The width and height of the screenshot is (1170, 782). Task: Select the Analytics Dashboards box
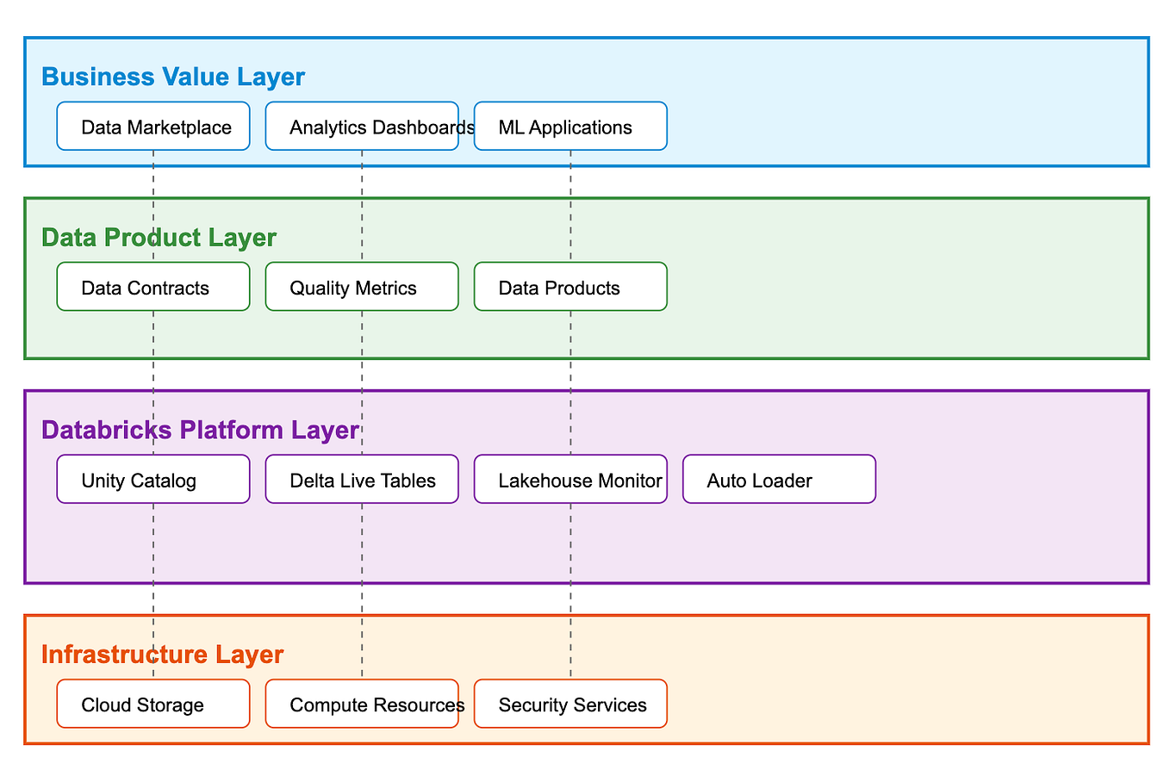pyautogui.click(x=362, y=127)
